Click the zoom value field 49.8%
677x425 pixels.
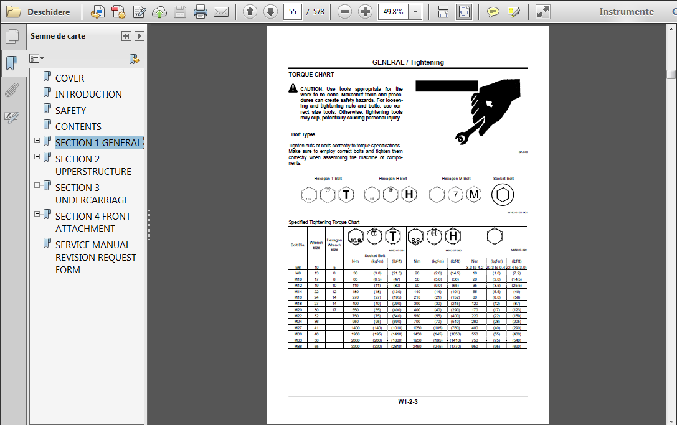click(393, 12)
